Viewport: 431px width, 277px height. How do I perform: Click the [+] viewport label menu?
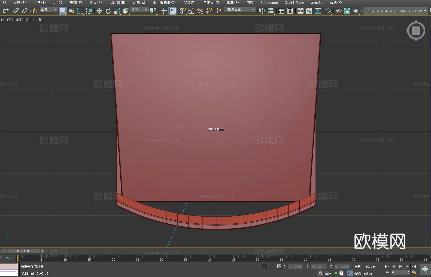[x=3, y=20]
